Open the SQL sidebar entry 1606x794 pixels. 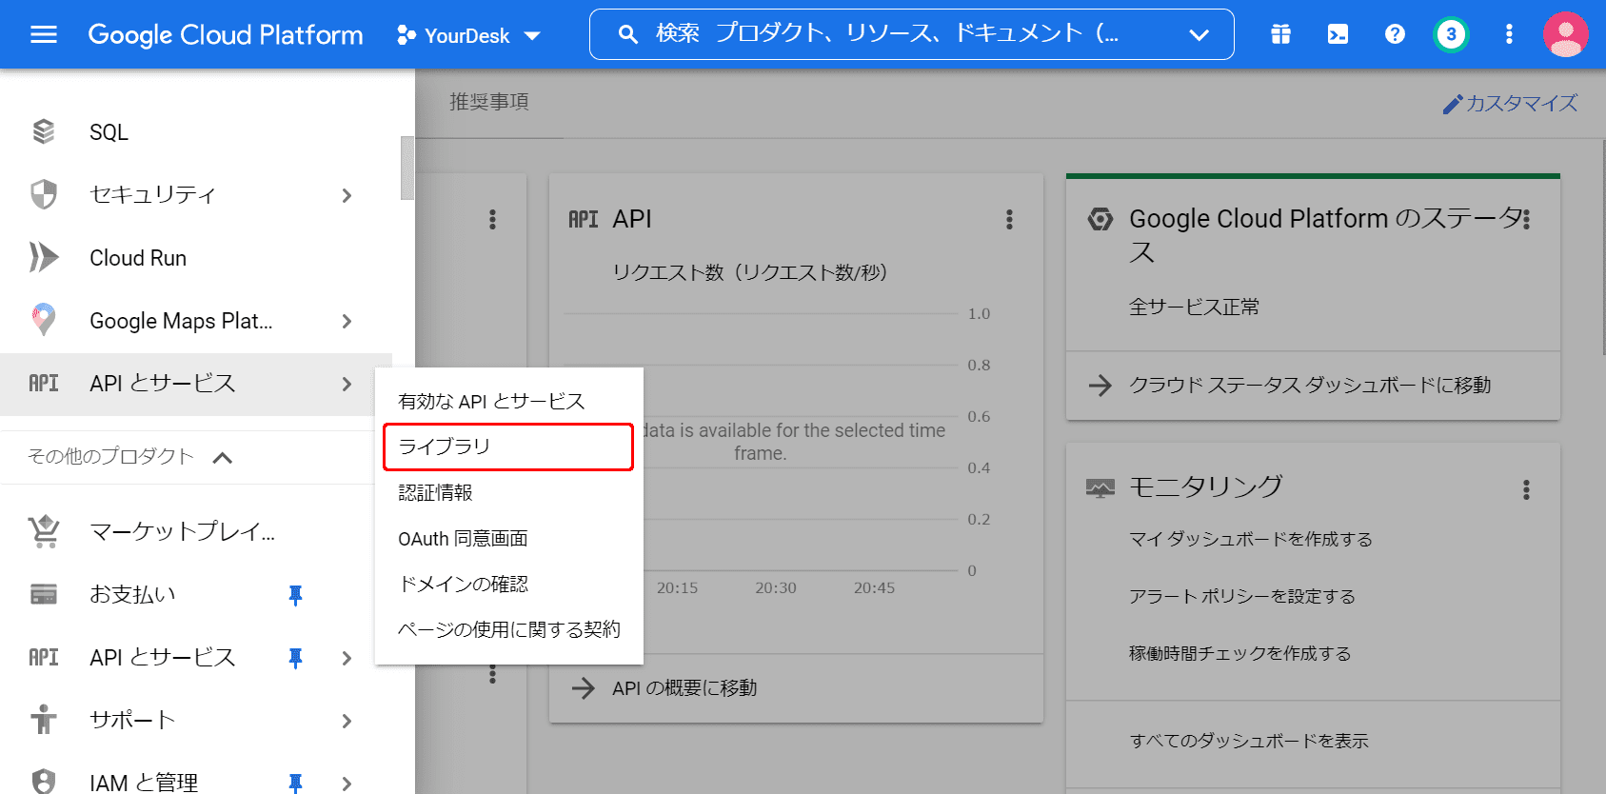196,131
